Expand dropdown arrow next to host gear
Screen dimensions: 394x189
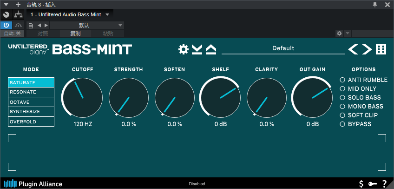[348, 33]
